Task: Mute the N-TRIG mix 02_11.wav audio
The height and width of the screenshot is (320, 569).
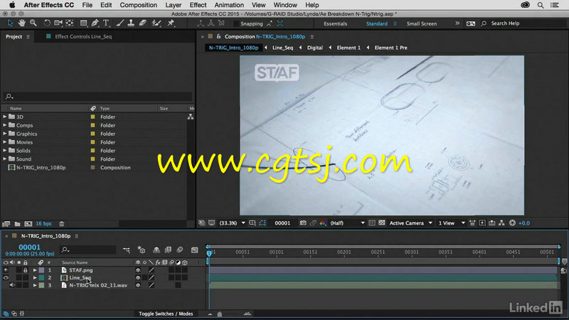Action: (x=12, y=285)
